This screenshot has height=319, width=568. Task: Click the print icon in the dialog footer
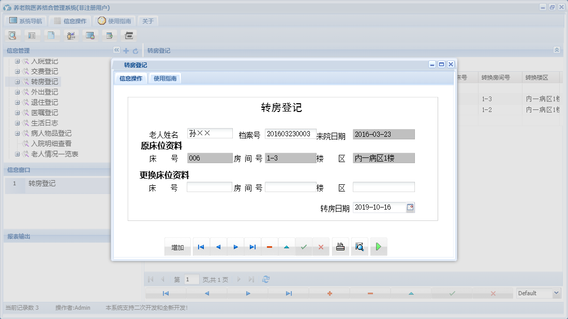pyautogui.click(x=340, y=247)
